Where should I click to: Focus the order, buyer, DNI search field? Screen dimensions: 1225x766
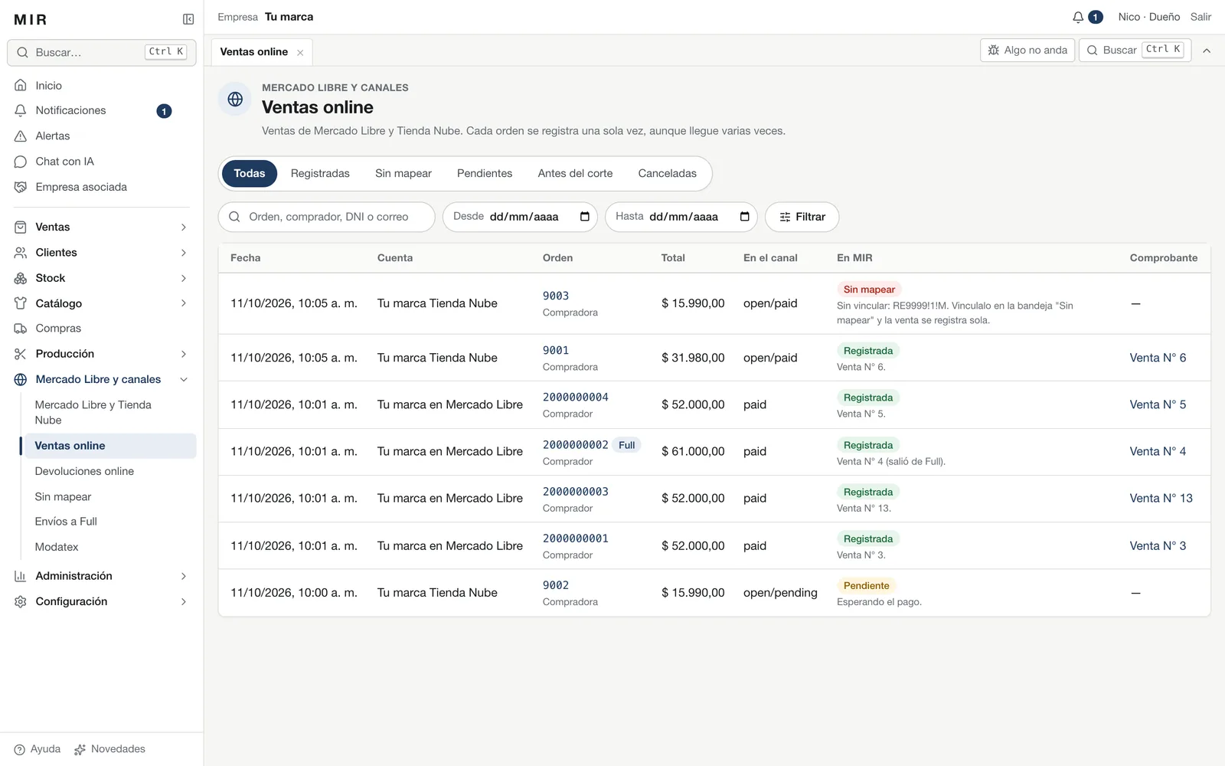point(327,217)
